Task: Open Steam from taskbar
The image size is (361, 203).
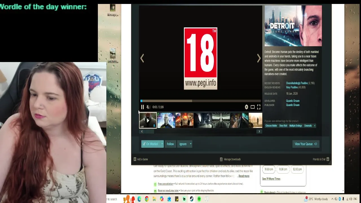Action: click(x=191, y=199)
